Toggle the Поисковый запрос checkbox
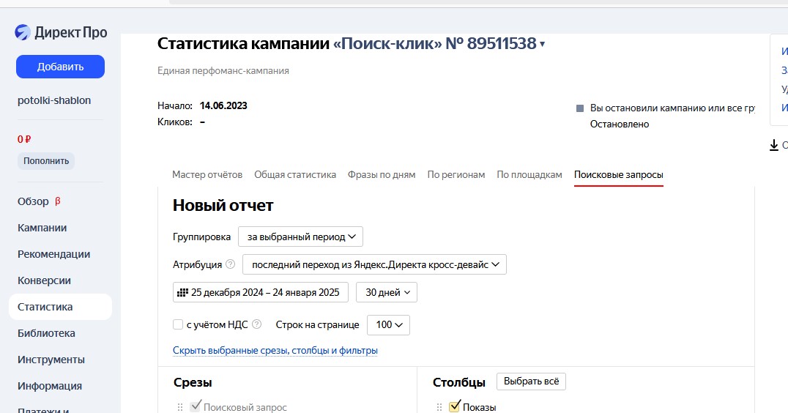 click(196, 406)
